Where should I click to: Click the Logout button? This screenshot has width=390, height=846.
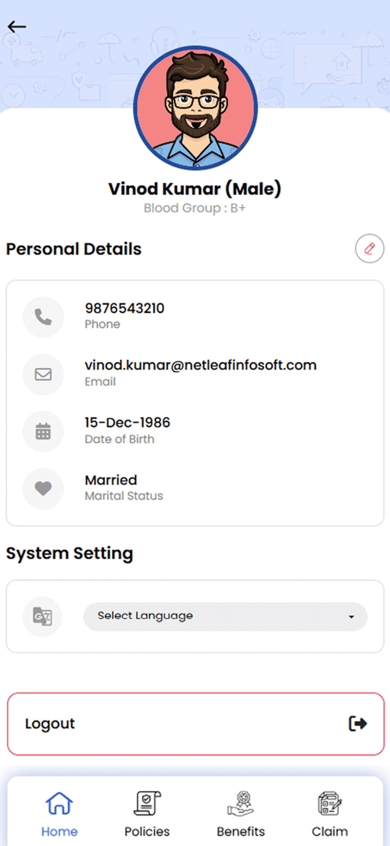[x=196, y=724]
